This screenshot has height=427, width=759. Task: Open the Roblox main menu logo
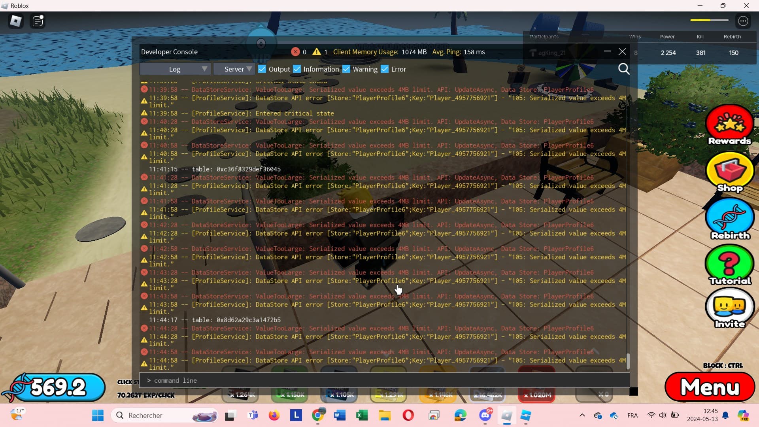[16, 21]
